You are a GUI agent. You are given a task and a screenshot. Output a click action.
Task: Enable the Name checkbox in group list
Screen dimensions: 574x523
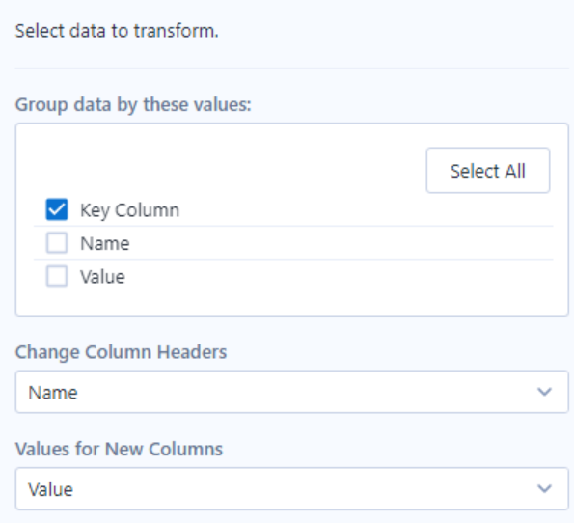(57, 243)
